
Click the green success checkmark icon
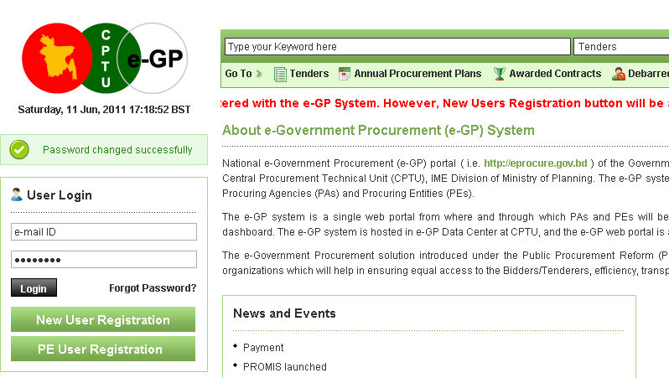19,150
